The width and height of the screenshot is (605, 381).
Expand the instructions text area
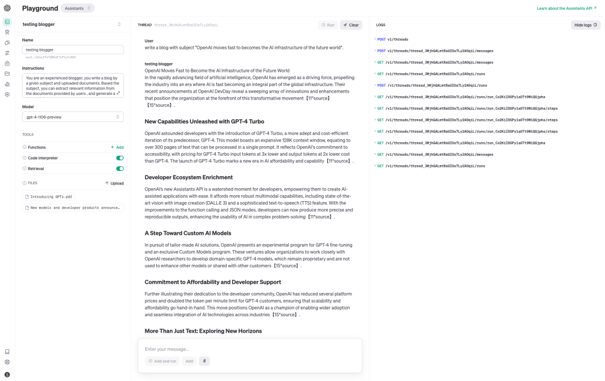point(118,93)
